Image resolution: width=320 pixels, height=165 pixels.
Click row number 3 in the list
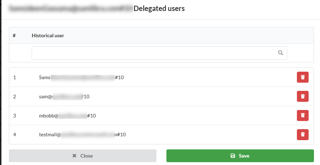coord(15,116)
